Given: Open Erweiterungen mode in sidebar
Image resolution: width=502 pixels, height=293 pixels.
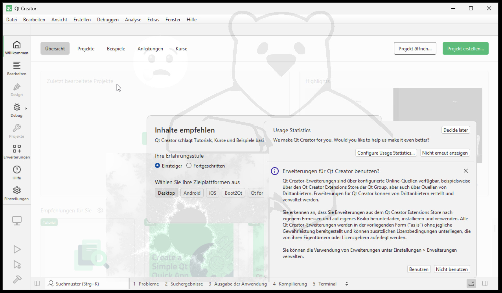Looking at the screenshot, I should coord(17,152).
